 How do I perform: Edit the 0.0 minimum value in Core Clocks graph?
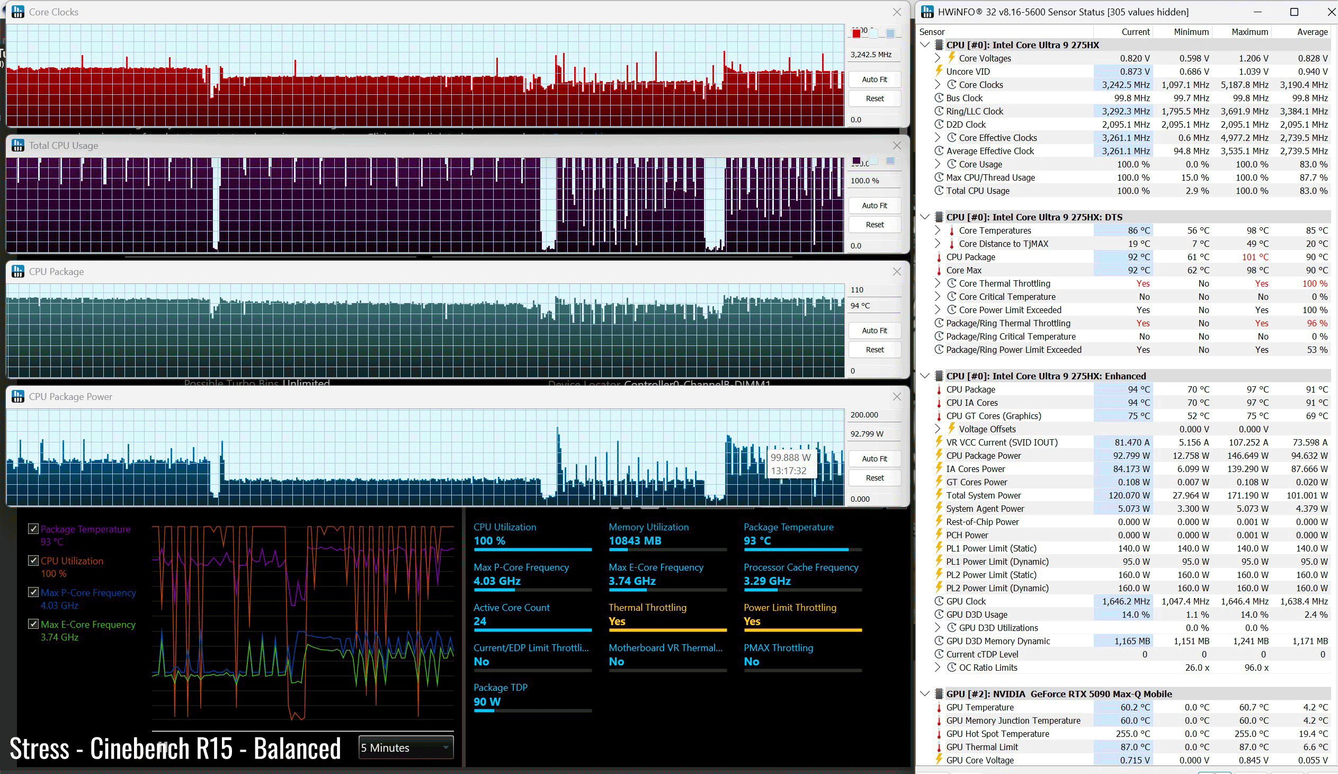point(874,119)
